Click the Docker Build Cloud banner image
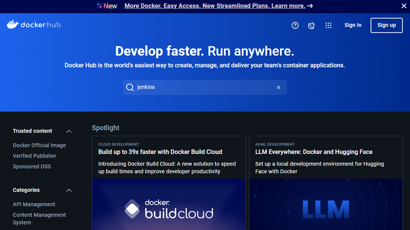The height and width of the screenshot is (230, 410). click(x=169, y=204)
